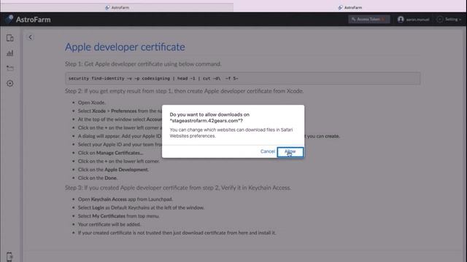467x262 pixels.
Task: Click the settings gear icon in header
Action: pyautogui.click(x=439, y=20)
